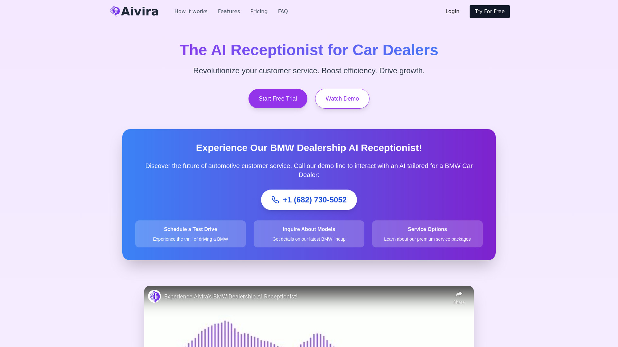Click the phone icon next to demo number
The height and width of the screenshot is (347, 618).
click(275, 200)
